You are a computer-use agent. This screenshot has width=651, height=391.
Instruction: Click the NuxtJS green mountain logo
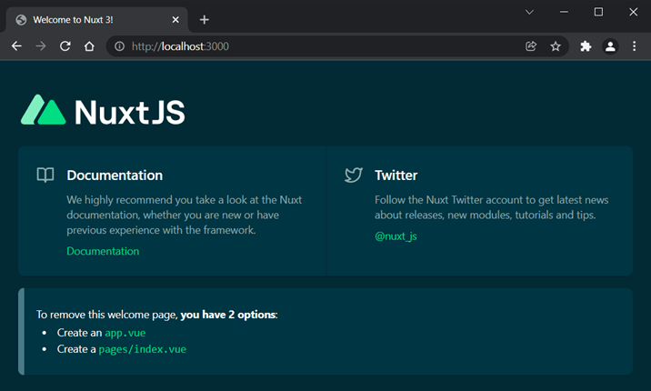tap(43, 110)
